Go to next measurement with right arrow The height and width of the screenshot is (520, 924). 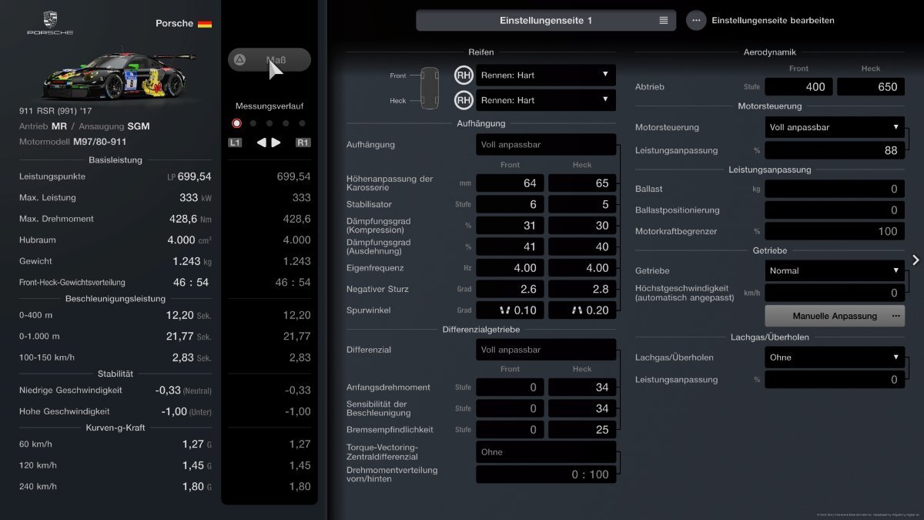click(276, 143)
